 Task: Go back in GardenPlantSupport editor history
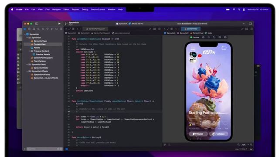(78, 29)
